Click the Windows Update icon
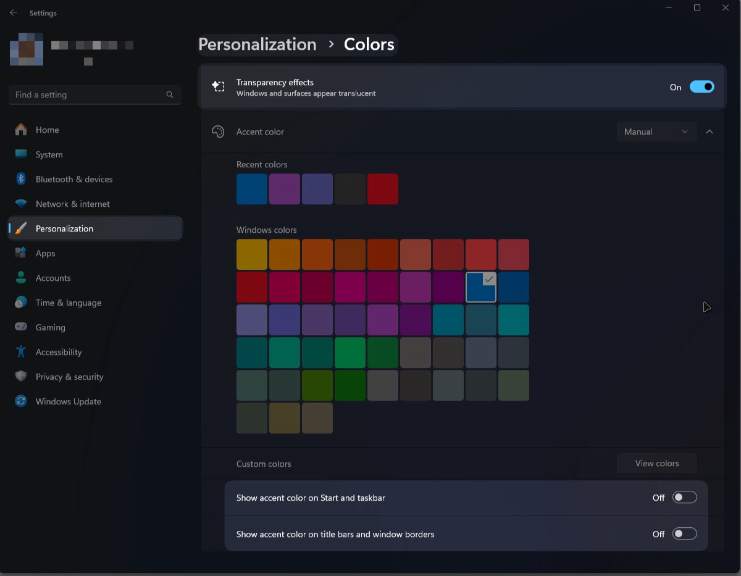 click(x=20, y=401)
